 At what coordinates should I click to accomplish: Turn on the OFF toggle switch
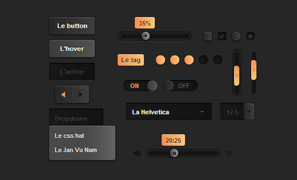point(180,86)
